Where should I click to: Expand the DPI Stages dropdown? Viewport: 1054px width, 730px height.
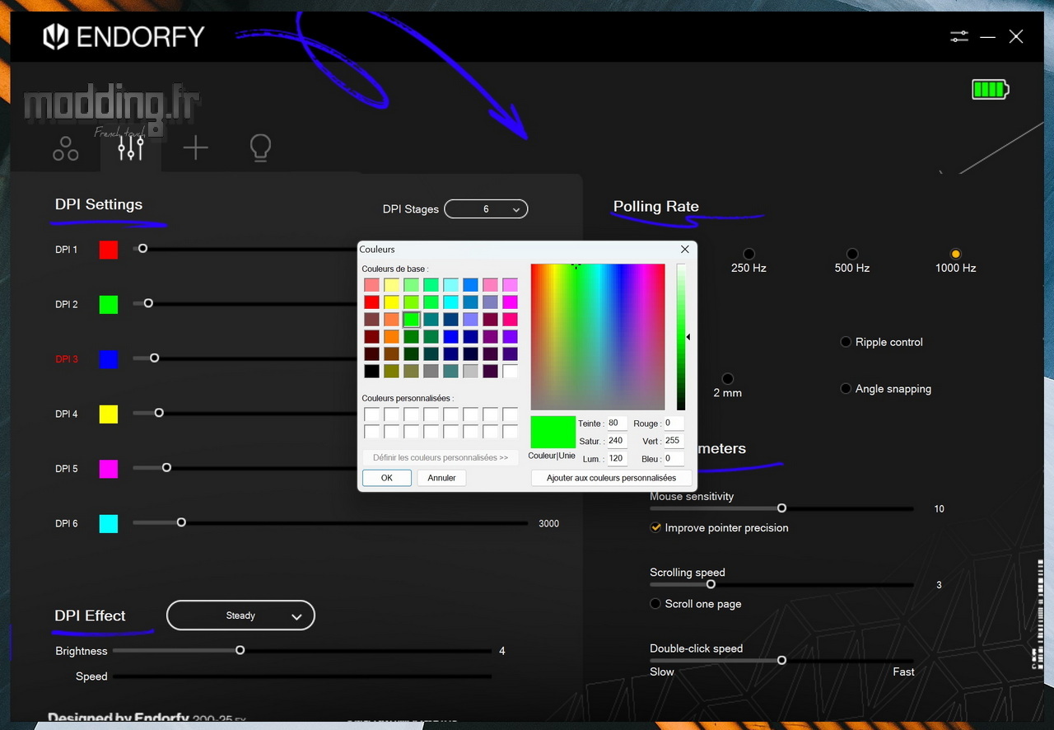486,209
